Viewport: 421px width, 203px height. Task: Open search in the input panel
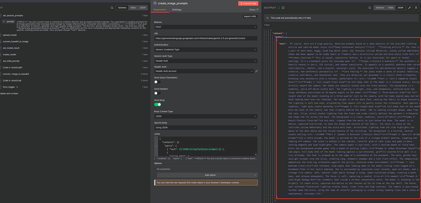[x=112, y=8]
